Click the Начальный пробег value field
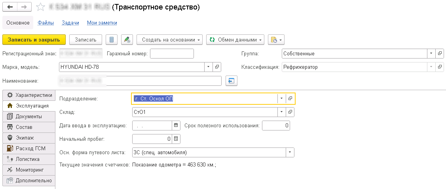 [x=152, y=139]
